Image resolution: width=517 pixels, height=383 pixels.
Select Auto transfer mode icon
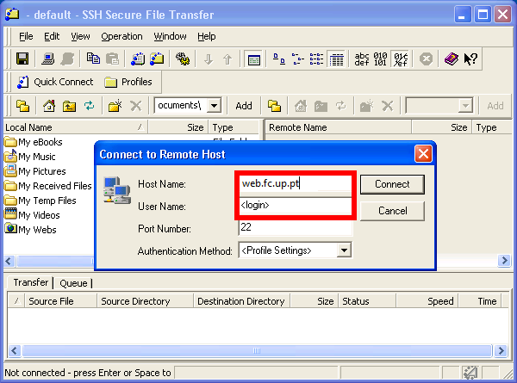click(401, 59)
